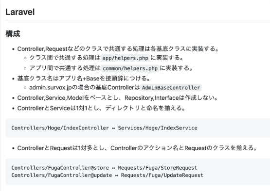270x191 pixels.
Task: Click the line starting アプリ間で共通する処理は
Action: tap(111, 68)
